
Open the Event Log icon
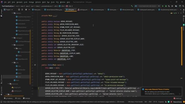[x=174, y=98]
